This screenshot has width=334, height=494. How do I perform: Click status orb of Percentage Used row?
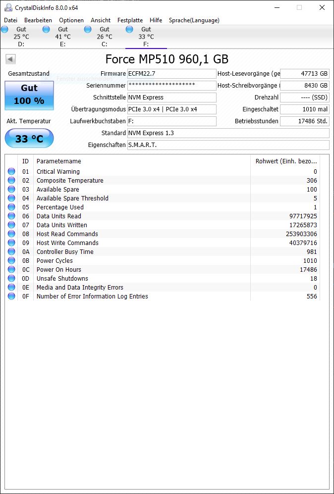pos(11,207)
